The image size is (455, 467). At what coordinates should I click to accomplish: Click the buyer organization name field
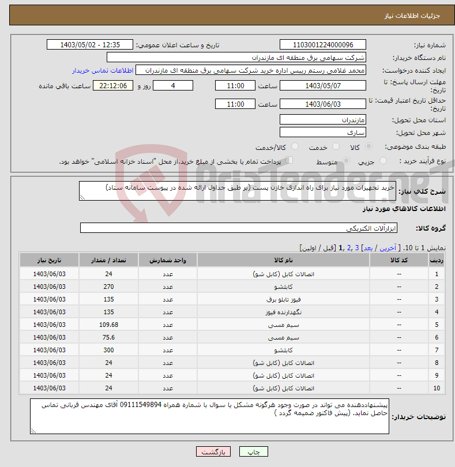(x=236, y=58)
